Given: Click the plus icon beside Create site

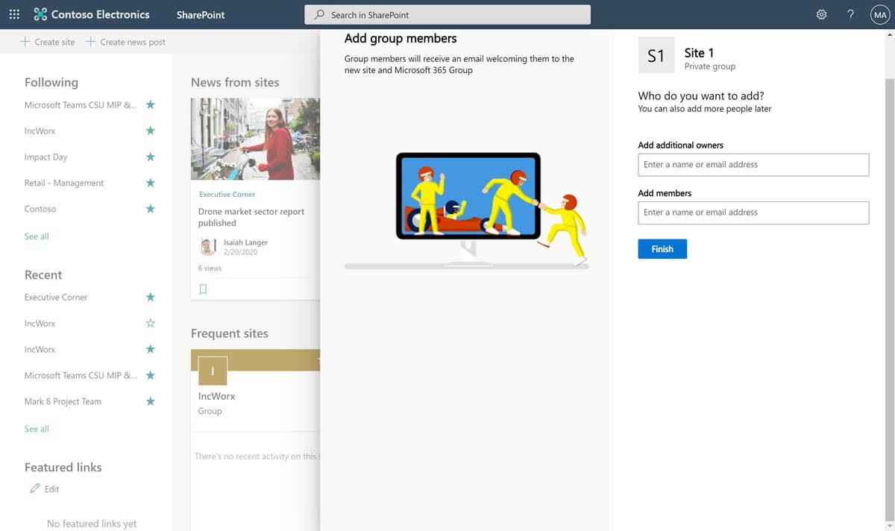Looking at the screenshot, I should [x=25, y=41].
